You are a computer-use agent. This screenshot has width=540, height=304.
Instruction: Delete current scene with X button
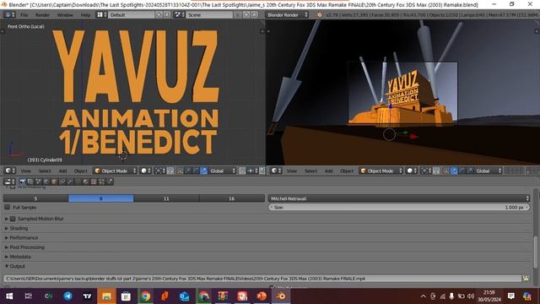(254, 15)
